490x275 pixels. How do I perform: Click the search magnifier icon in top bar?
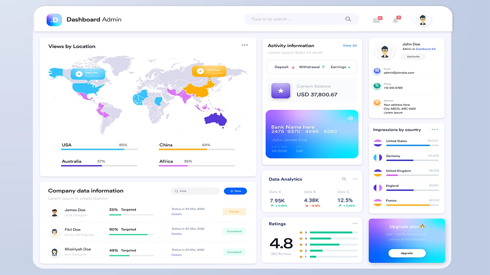pyautogui.click(x=348, y=19)
